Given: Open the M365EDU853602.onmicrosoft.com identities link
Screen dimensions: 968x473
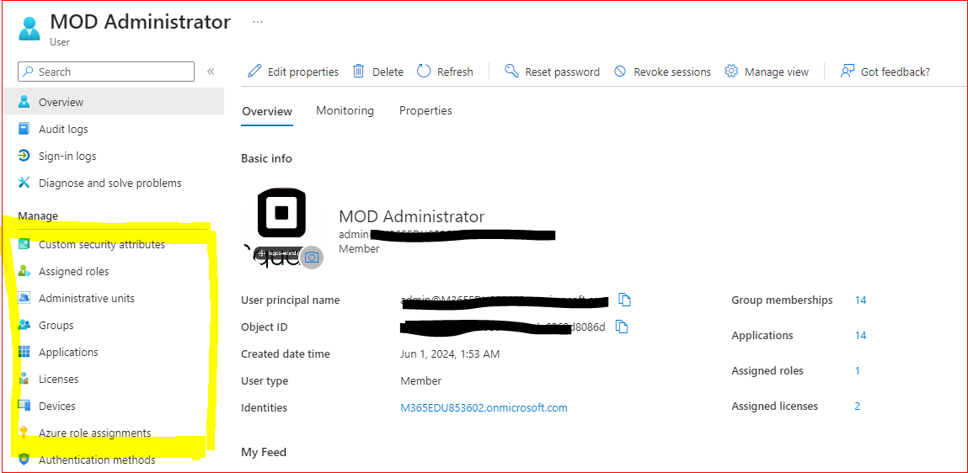Looking at the screenshot, I should pyautogui.click(x=484, y=407).
